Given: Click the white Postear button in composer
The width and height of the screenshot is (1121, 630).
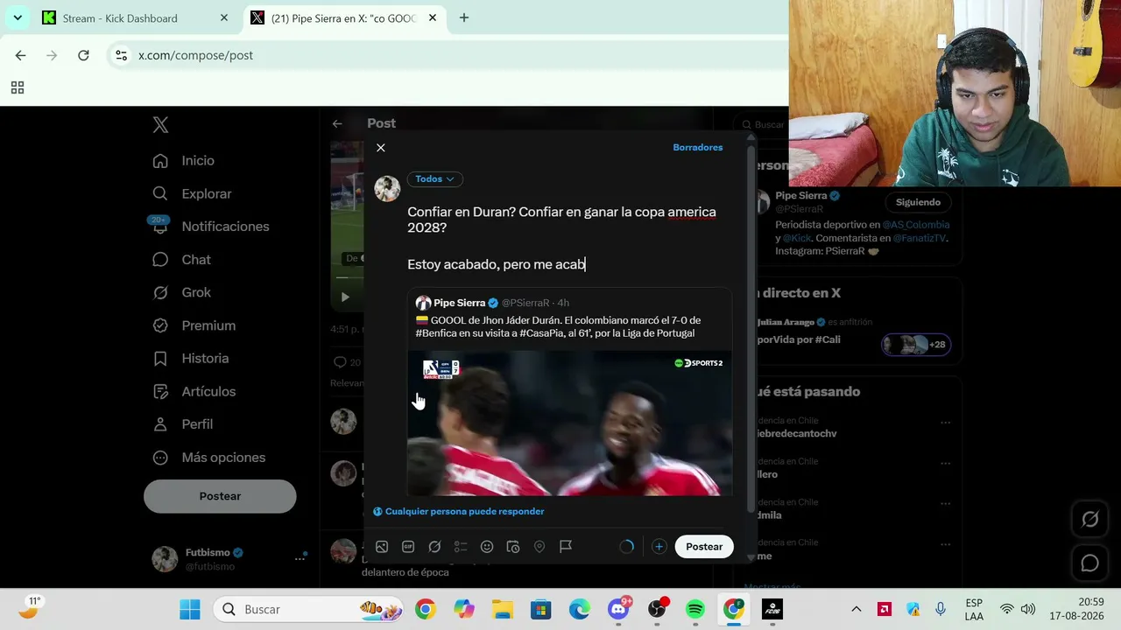Looking at the screenshot, I should [704, 547].
